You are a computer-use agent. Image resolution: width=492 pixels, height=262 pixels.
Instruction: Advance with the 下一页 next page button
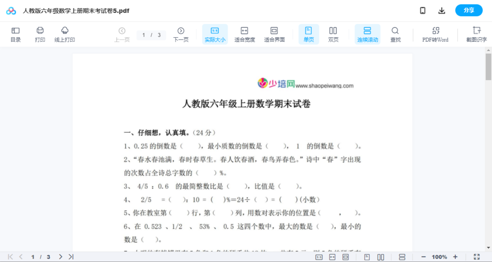click(181, 34)
